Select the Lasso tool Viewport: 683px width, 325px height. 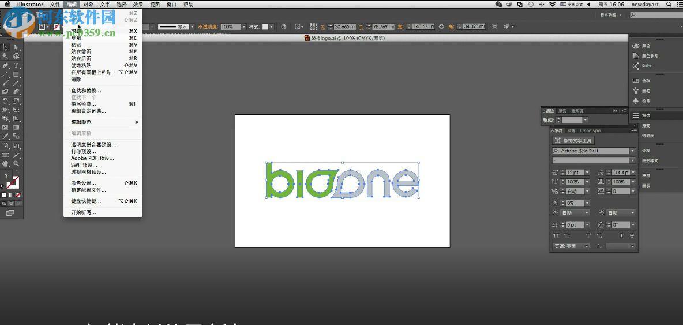pyautogui.click(x=16, y=56)
